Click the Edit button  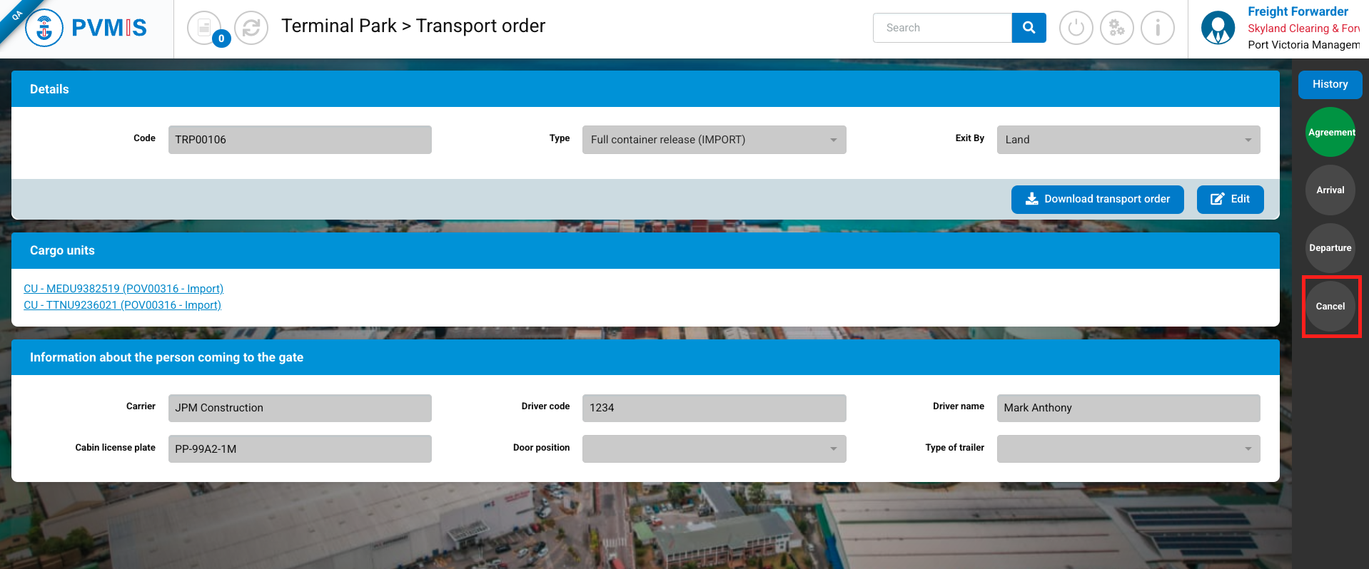coord(1230,199)
